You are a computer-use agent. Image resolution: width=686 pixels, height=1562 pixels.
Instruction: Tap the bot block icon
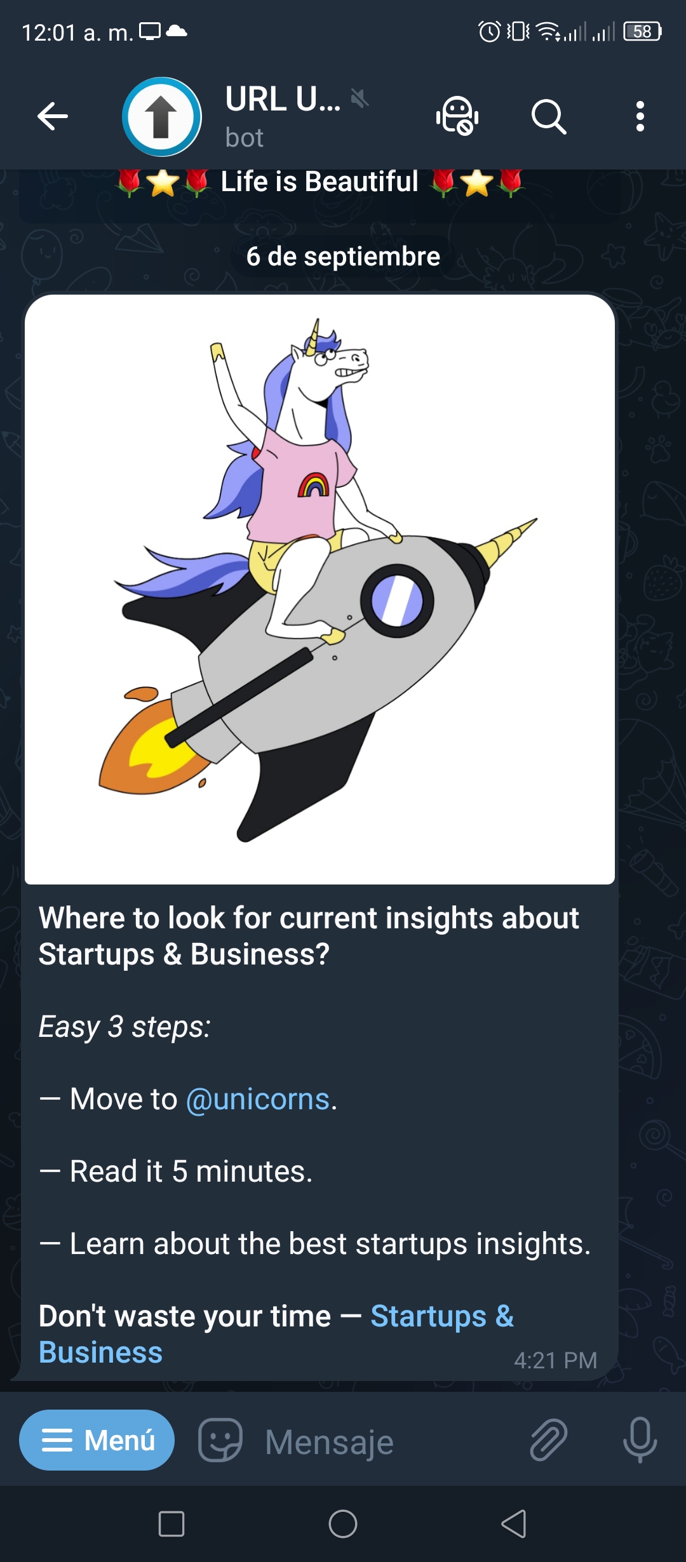coord(457,116)
